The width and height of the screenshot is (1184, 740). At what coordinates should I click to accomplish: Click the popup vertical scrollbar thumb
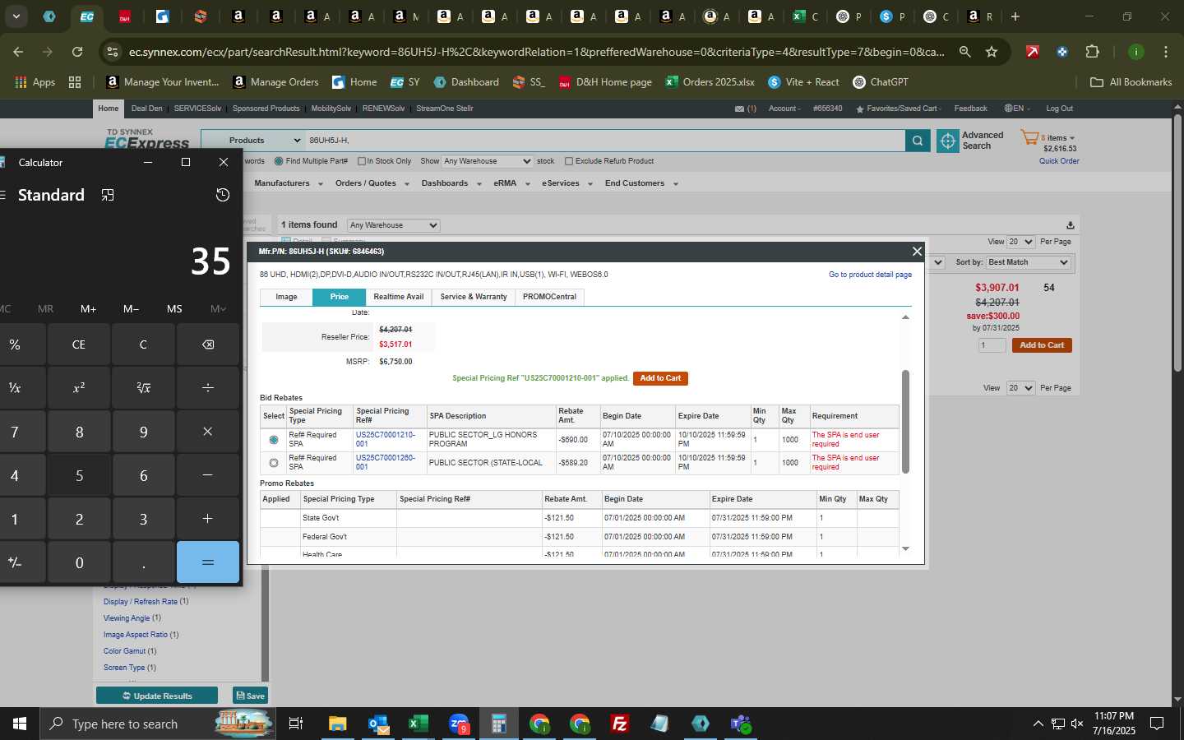click(905, 421)
